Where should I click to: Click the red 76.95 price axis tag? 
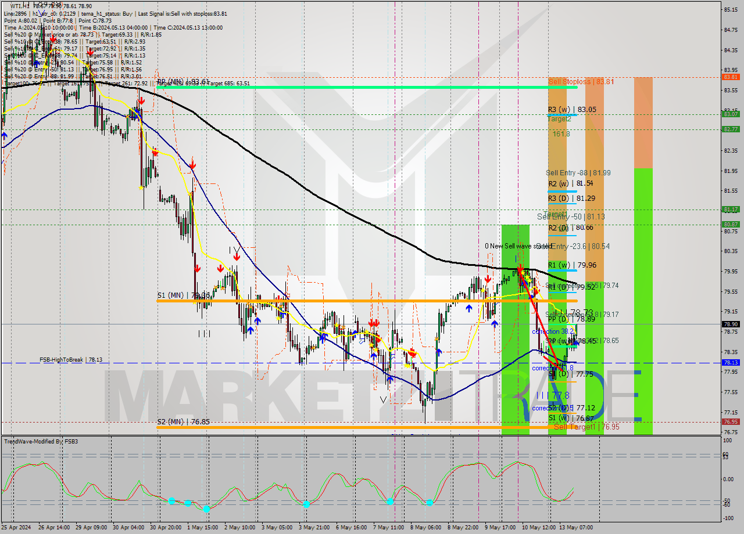[x=731, y=421]
